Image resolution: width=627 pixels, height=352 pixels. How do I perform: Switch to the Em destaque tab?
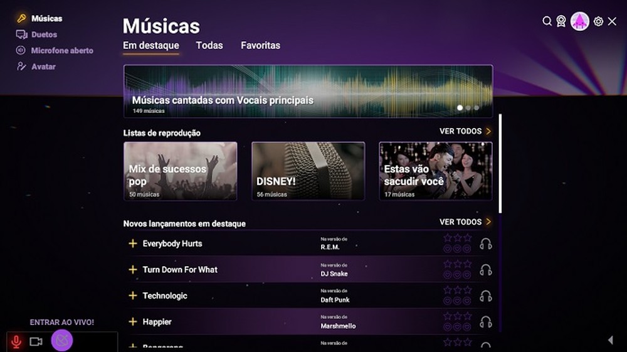[x=150, y=46]
